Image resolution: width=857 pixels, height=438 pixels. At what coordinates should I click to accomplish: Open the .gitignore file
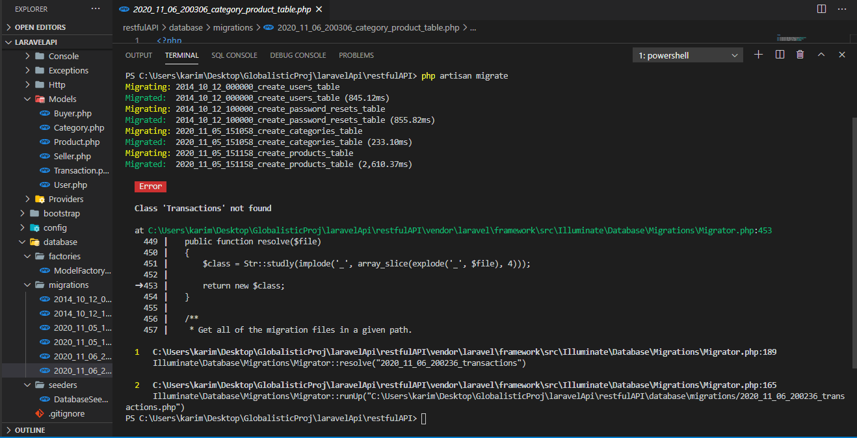coord(66,413)
